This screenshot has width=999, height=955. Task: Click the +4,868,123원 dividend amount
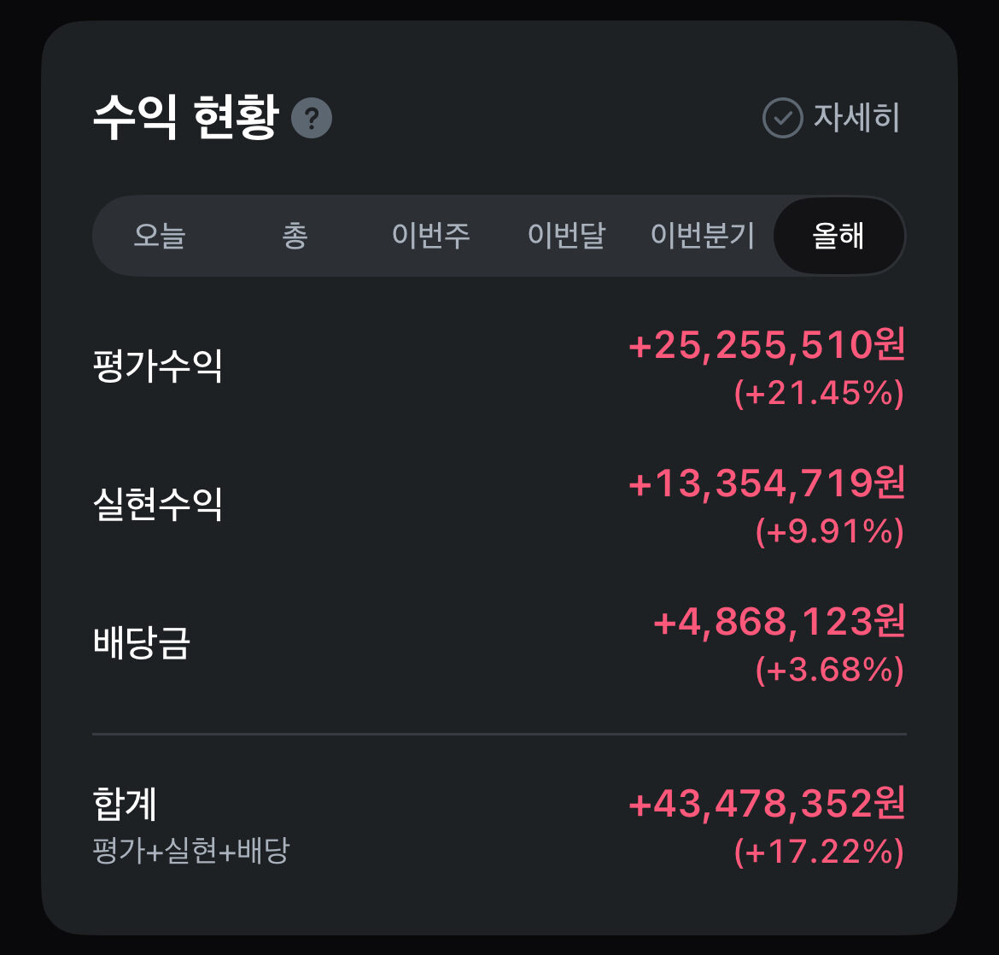coord(779,622)
